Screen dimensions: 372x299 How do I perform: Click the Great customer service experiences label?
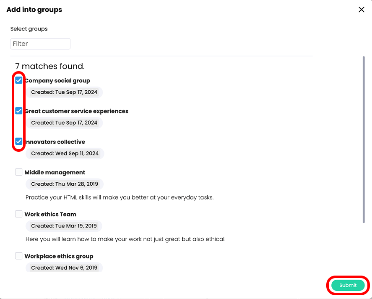point(76,111)
